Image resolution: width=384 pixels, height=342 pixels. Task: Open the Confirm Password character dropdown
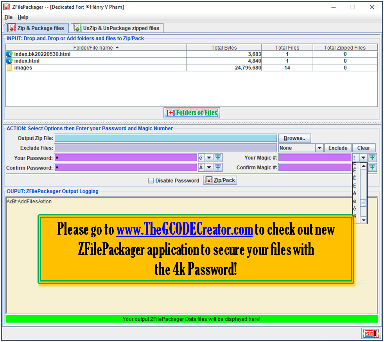click(209, 167)
